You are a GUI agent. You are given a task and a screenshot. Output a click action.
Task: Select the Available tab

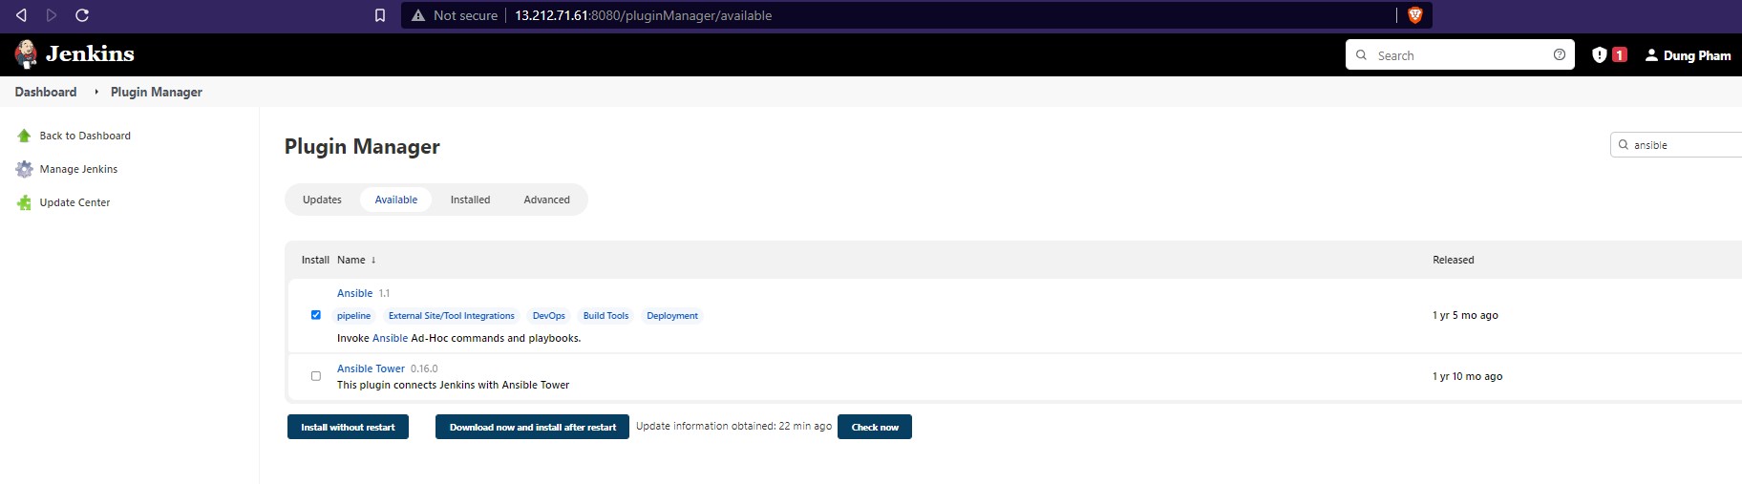396,200
